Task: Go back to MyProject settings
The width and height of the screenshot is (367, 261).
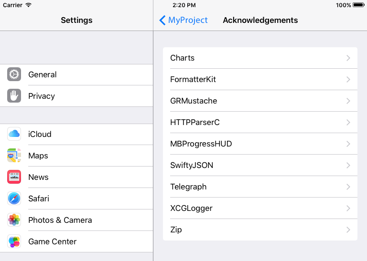Action: (183, 20)
